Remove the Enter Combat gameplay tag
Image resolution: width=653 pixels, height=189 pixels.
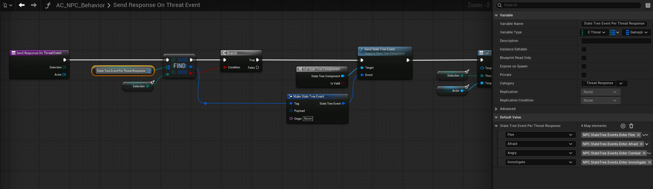pos(644,153)
